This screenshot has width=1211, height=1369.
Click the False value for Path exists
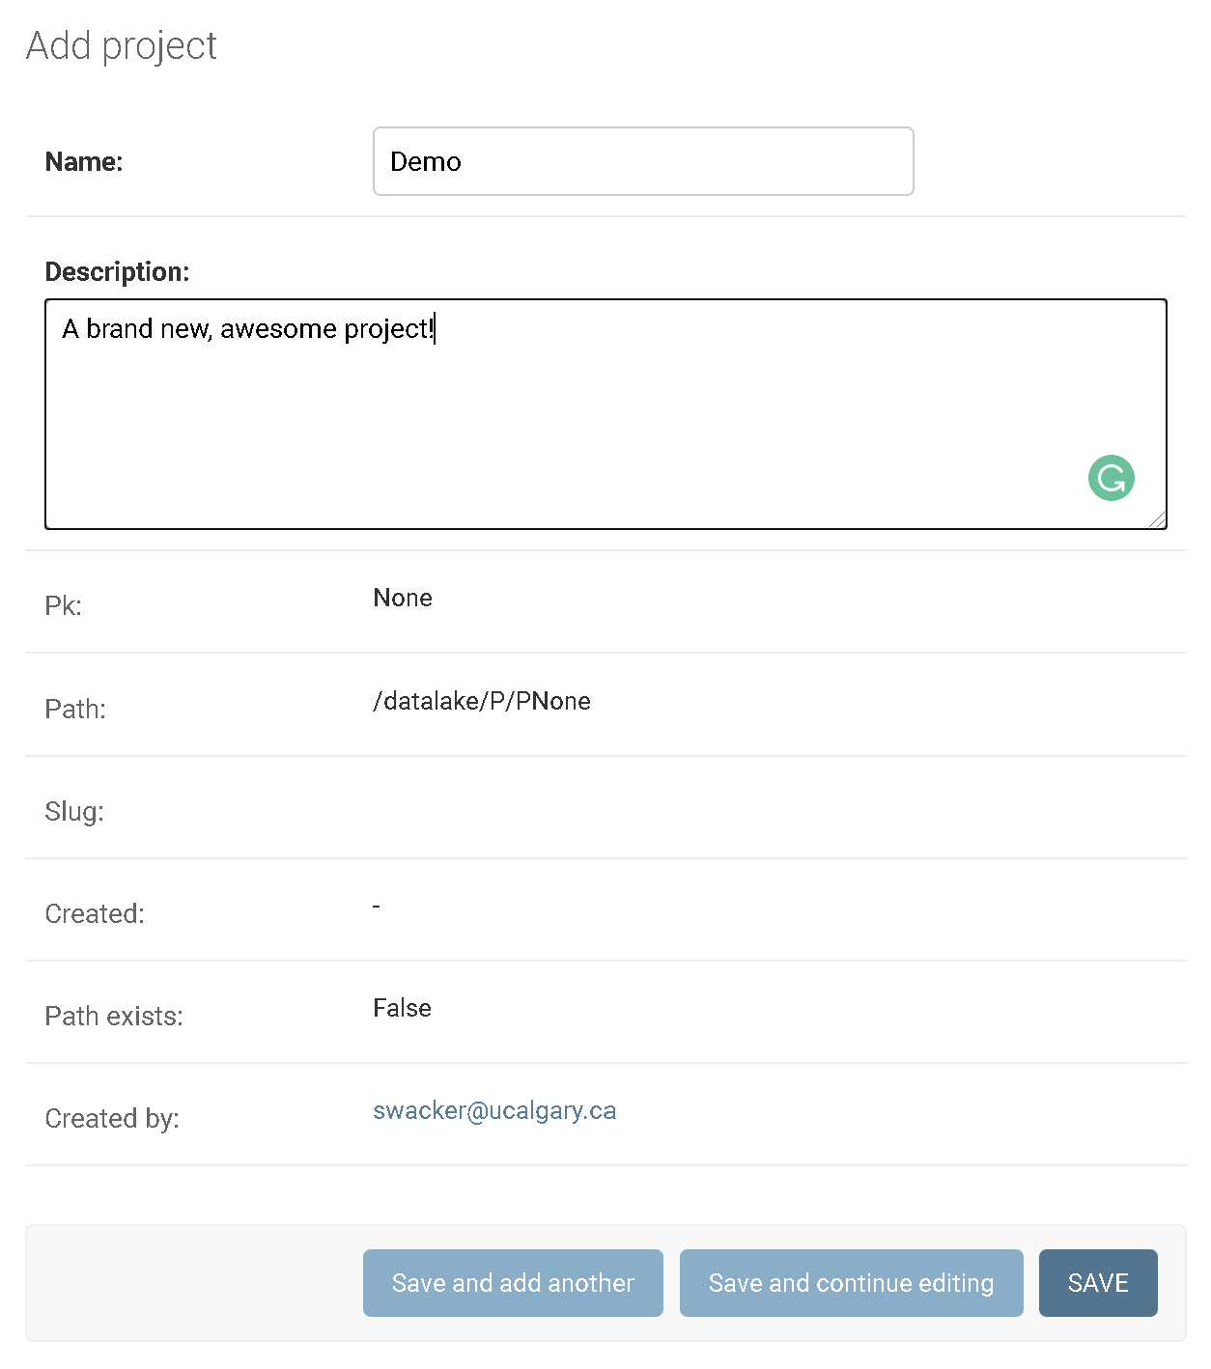tap(402, 1008)
